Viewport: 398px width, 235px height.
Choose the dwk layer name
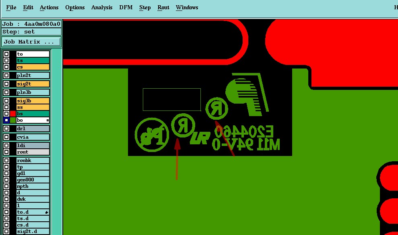(x=33, y=199)
